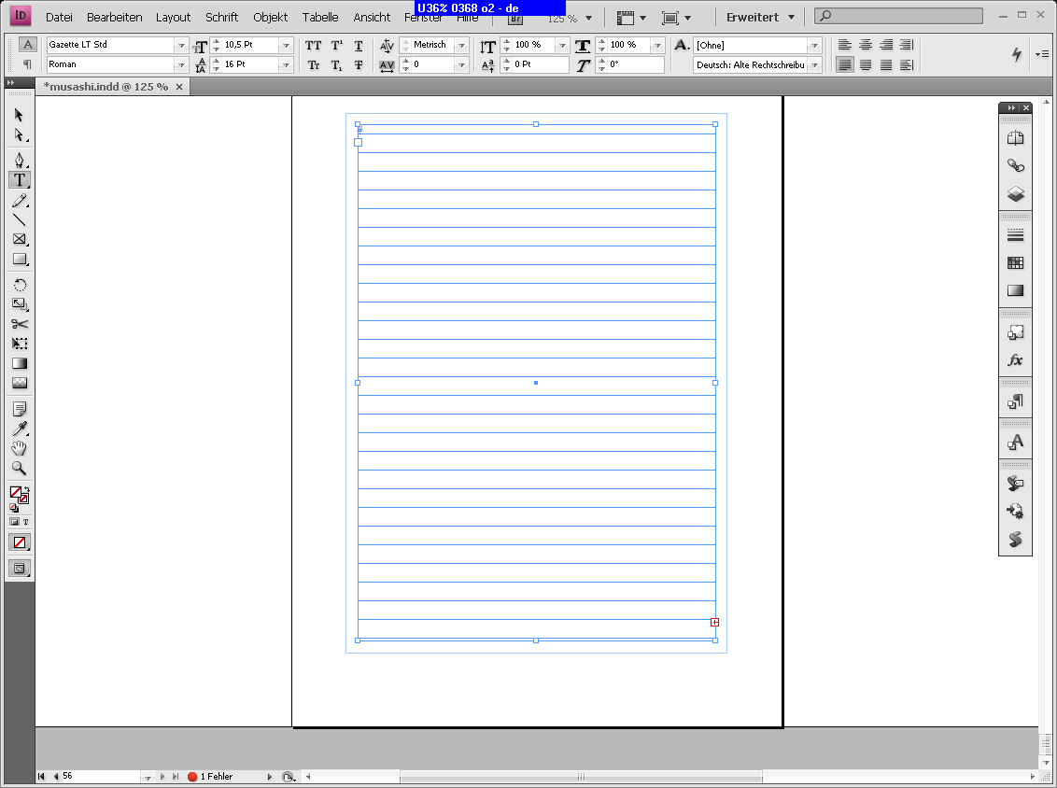
Task: Select the Line tool
Action: click(x=19, y=219)
